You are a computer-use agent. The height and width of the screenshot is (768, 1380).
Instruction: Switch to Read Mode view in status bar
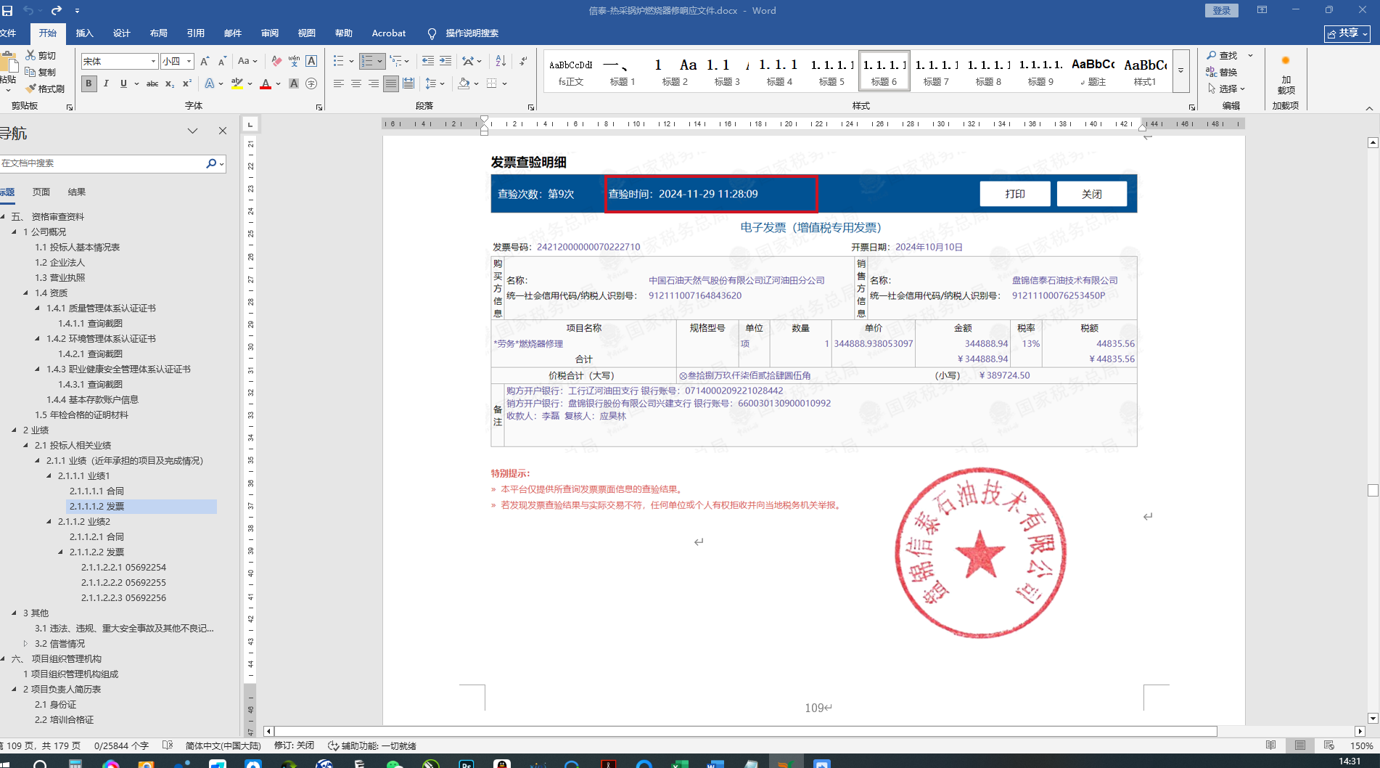(x=1270, y=745)
